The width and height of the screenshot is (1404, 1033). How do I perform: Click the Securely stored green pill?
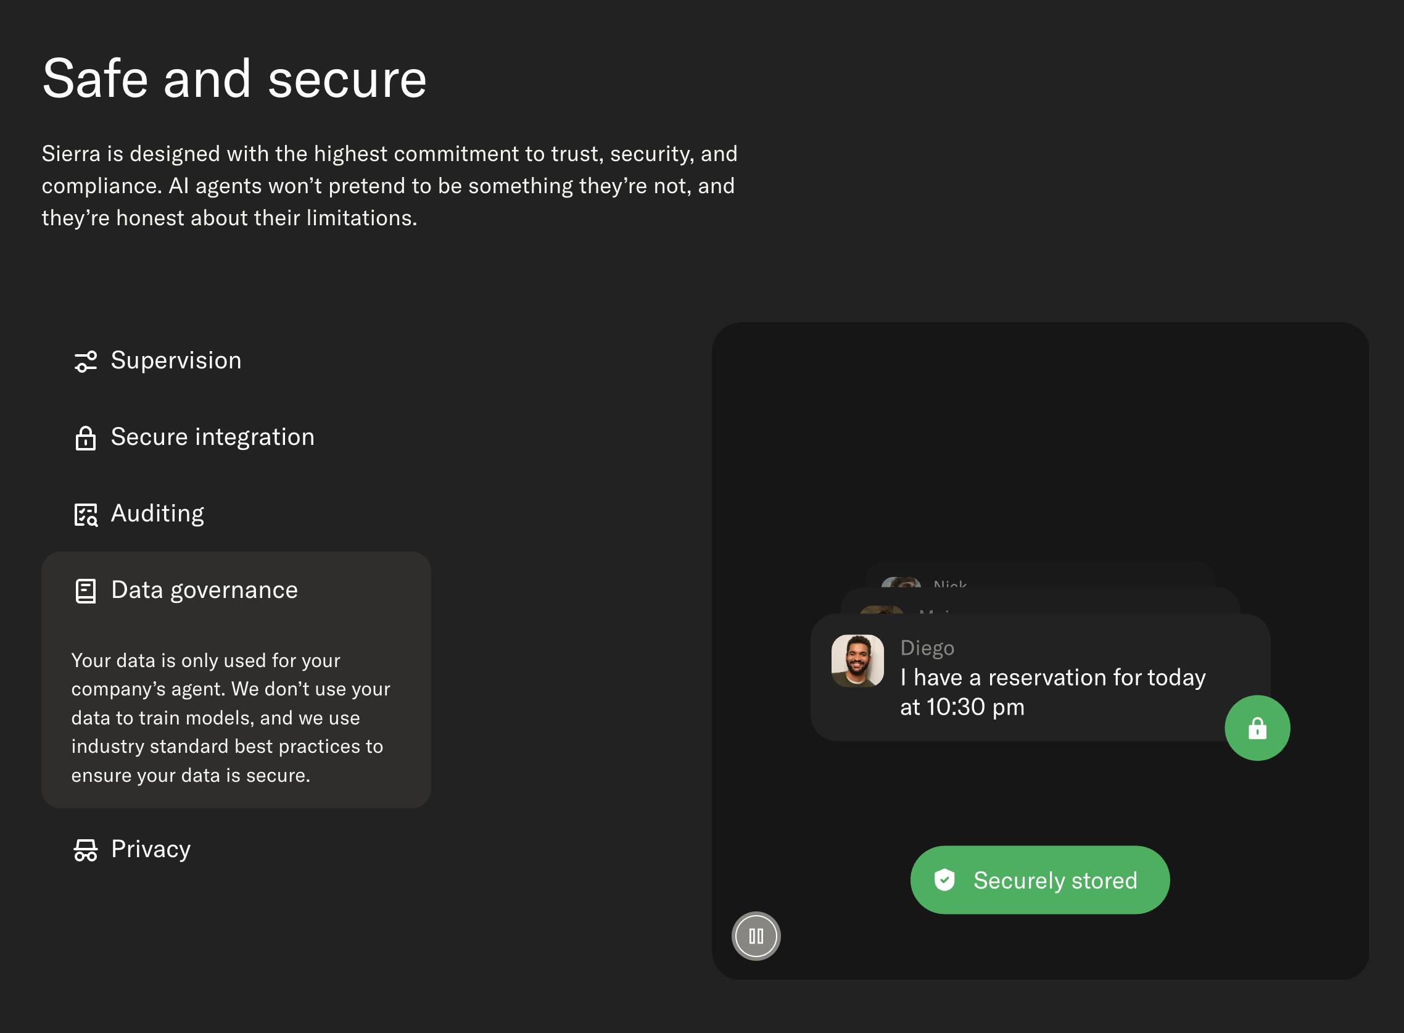[x=1039, y=880]
